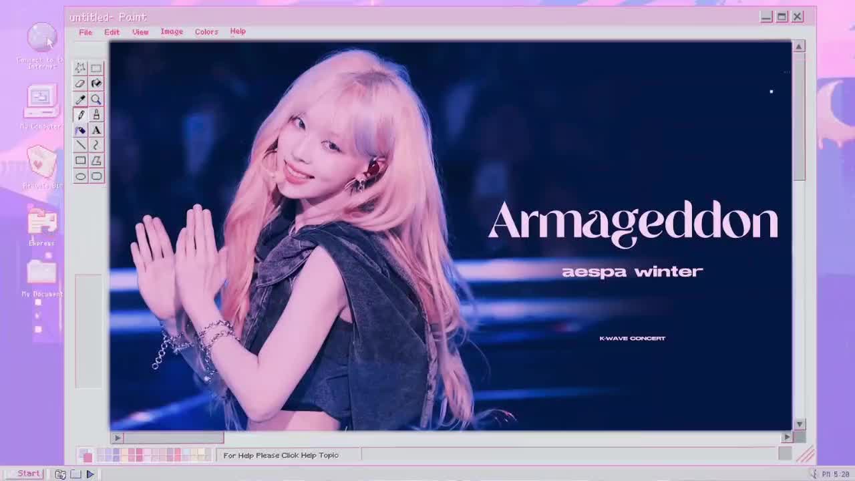Select the rectangular Select tool
855x481 pixels.
[96, 68]
